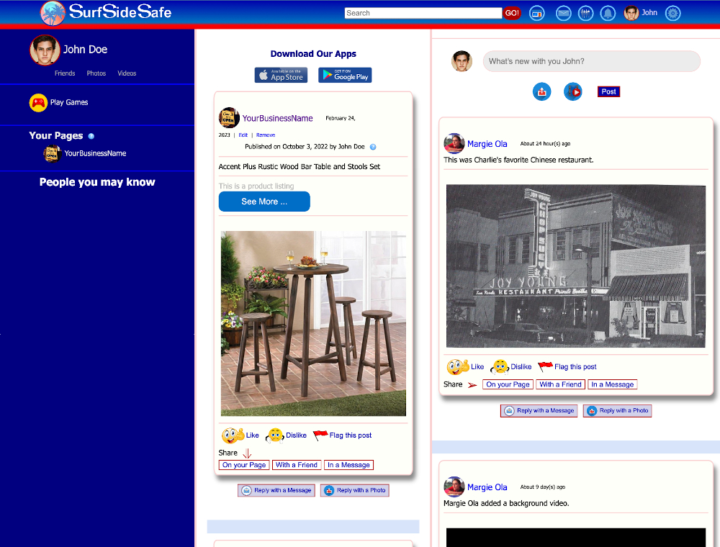Image resolution: width=720 pixels, height=547 pixels.
Task: Open Messages via the envelope icon
Action: coord(563,13)
